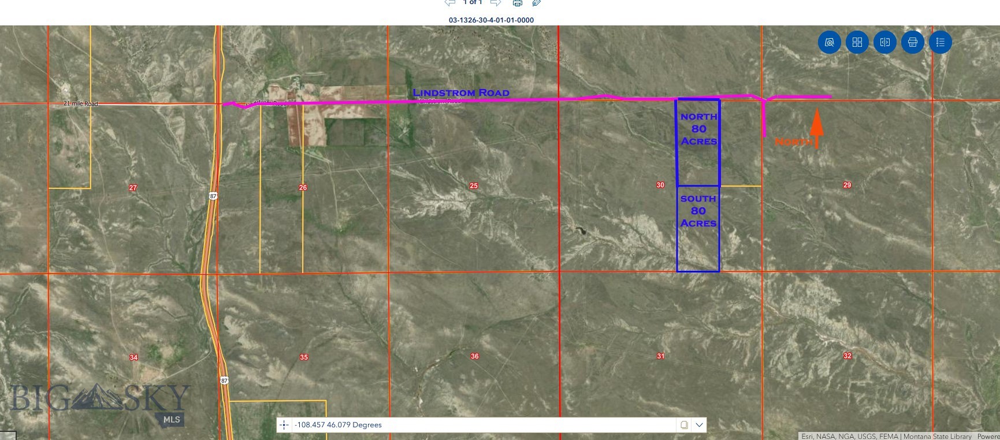Click the Lindstrom Road label
Viewport: 1000px width, 440px height.
point(460,92)
